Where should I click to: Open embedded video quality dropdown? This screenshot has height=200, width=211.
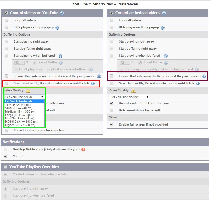coord(129,97)
